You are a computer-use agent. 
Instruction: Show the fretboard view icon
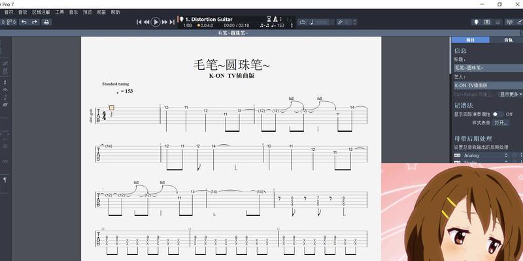coord(477,22)
